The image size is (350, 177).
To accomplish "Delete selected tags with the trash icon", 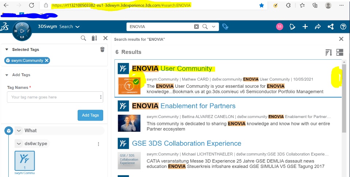I will pos(102,50).
